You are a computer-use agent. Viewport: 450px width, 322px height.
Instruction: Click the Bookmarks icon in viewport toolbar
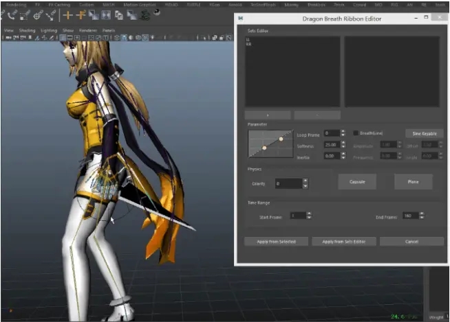[x=30, y=38]
